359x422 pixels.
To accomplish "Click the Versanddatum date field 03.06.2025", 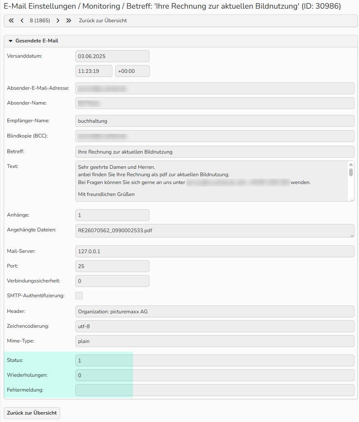I will pyautogui.click(x=112, y=56).
